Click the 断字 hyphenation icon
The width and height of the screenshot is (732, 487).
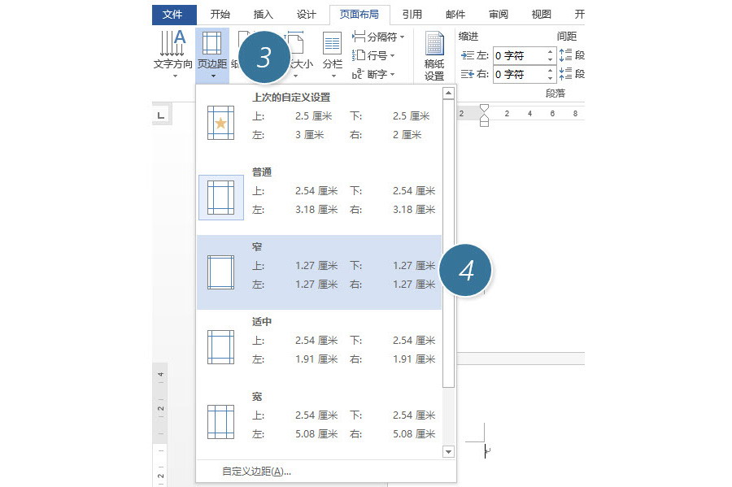358,74
